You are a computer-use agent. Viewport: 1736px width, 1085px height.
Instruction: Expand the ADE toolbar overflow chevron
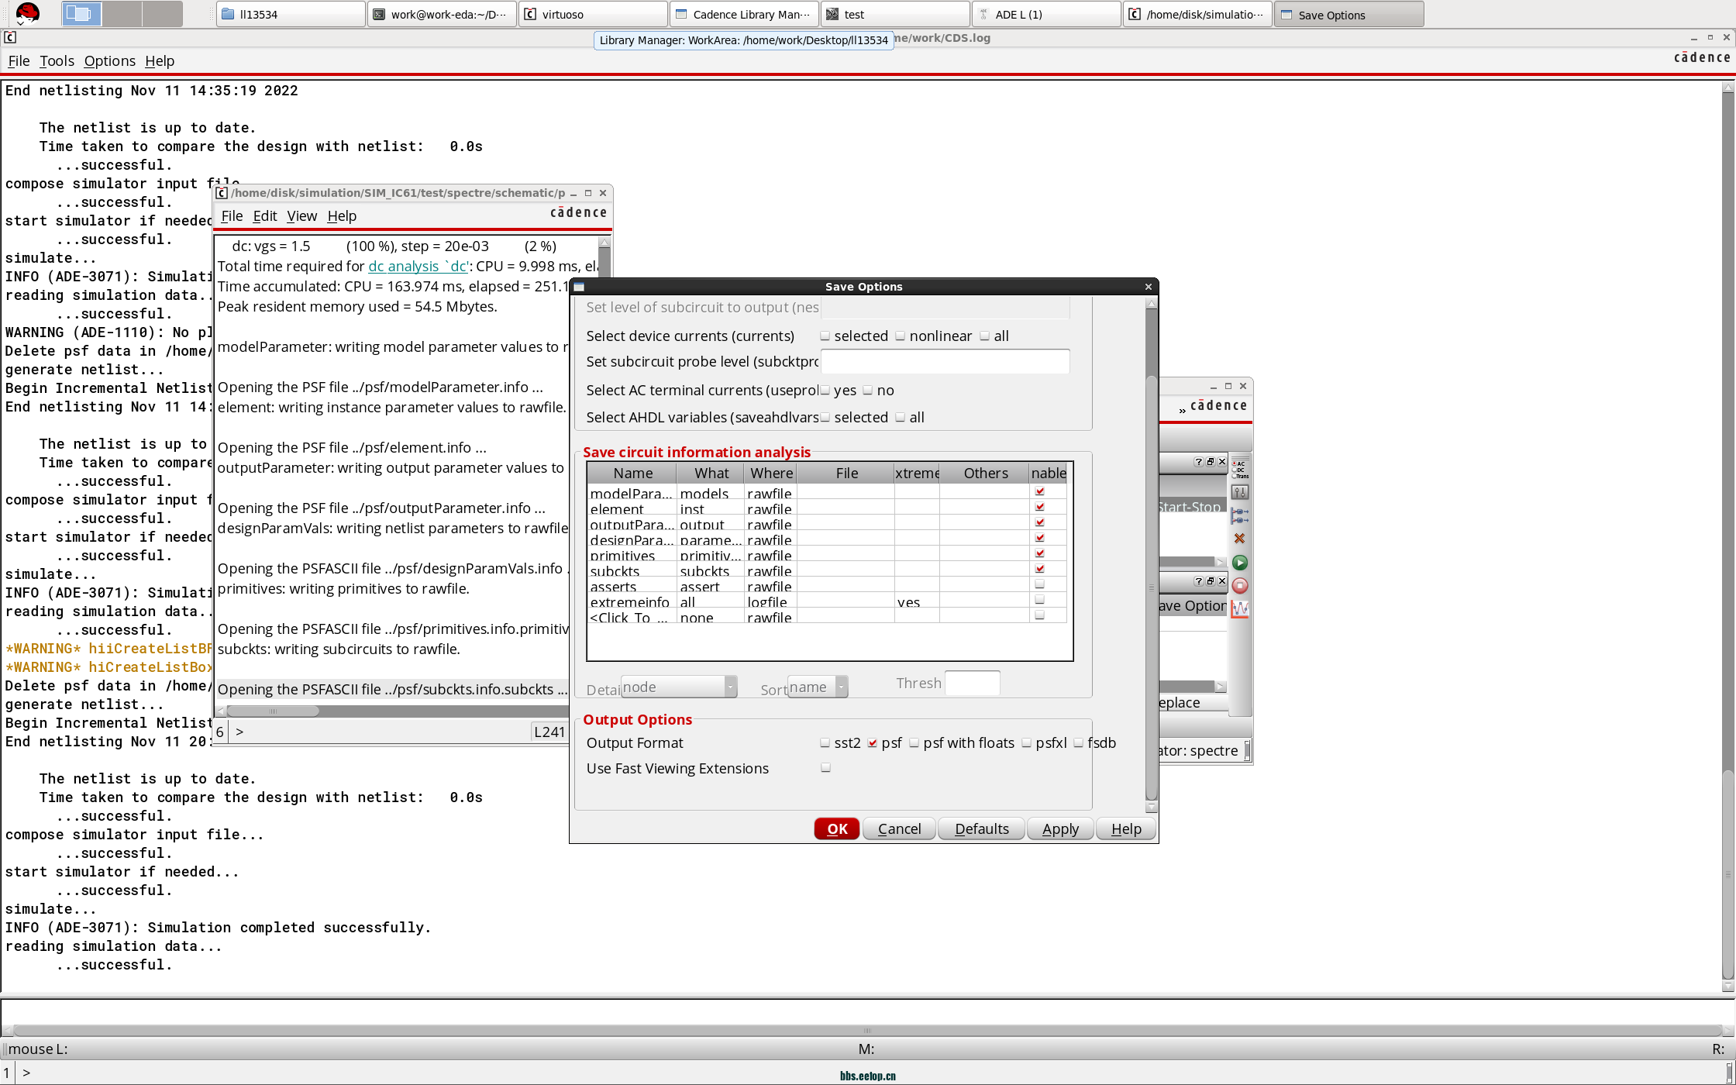click(1182, 409)
